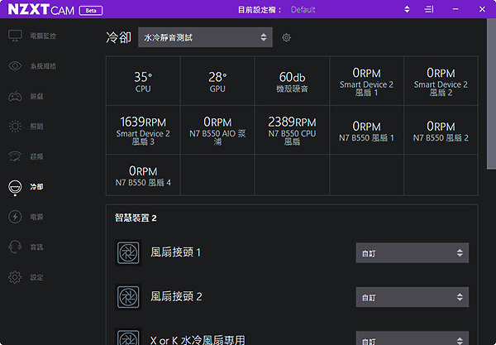Select the Smart Device 2 風扇 1 tile
496x345 pixels.
coord(366,81)
